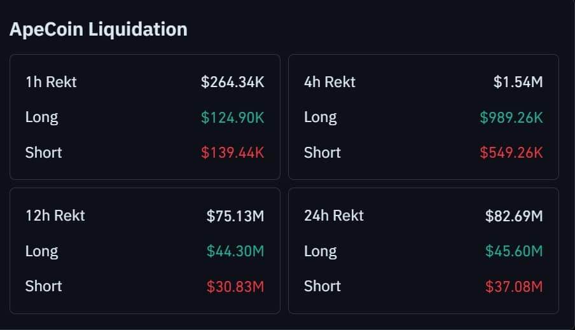Click the 1h total $264.34K value

[232, 82]
